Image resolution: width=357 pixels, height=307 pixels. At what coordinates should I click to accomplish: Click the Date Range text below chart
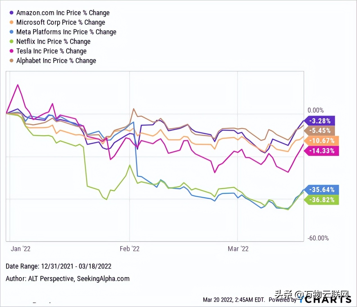point(58,266)
